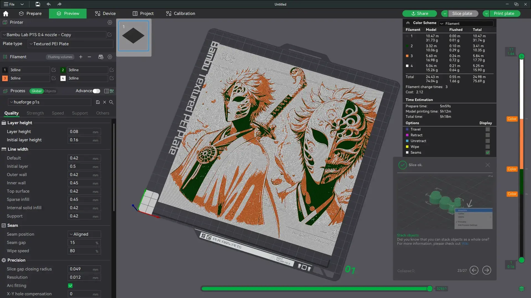Undo the last action
Viewport: 531px width, 298px height.
point(49,4)
